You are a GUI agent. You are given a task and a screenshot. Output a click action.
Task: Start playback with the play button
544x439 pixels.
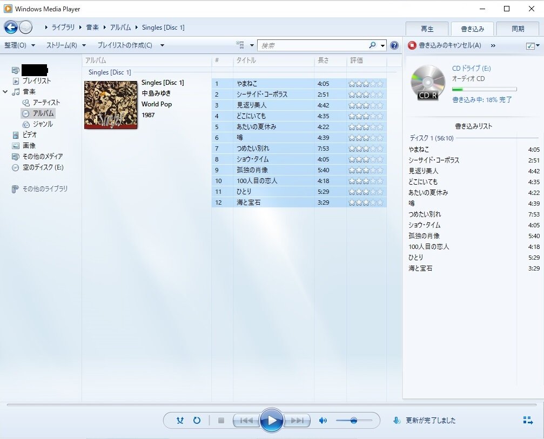[x=271, y=421]
